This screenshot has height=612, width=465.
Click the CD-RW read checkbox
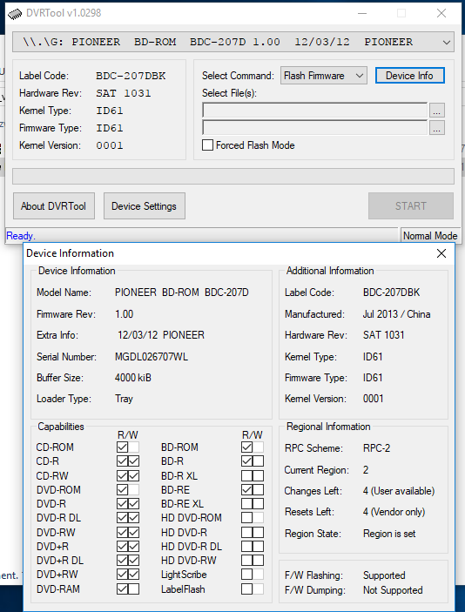(122, 475)
